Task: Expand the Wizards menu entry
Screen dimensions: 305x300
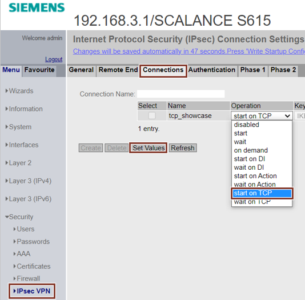Action: 19,91
